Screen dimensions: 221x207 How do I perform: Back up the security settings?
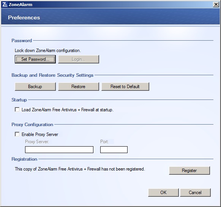35,87
